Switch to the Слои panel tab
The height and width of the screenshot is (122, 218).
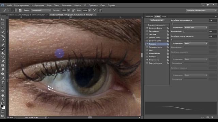point(164,17)
